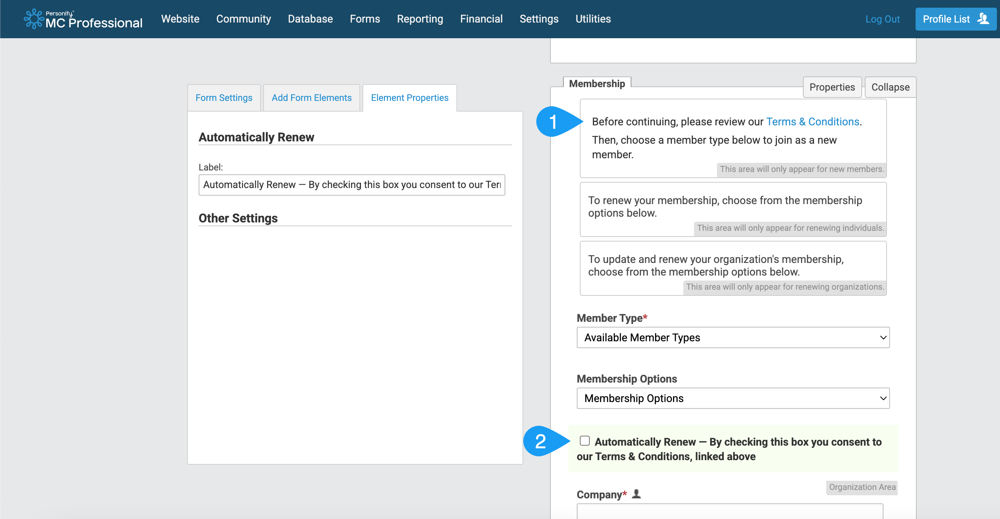Open the Terms & Conditions link

(812, 122)
